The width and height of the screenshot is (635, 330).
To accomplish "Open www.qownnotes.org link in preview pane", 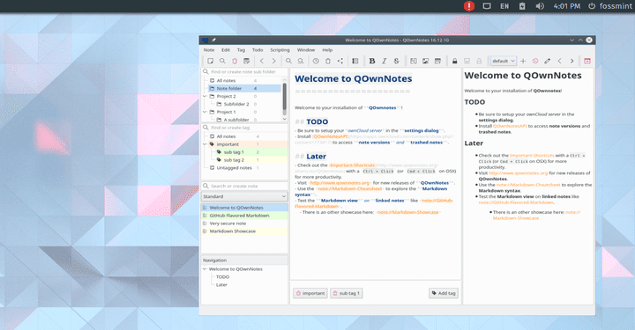I will point(518,172).
